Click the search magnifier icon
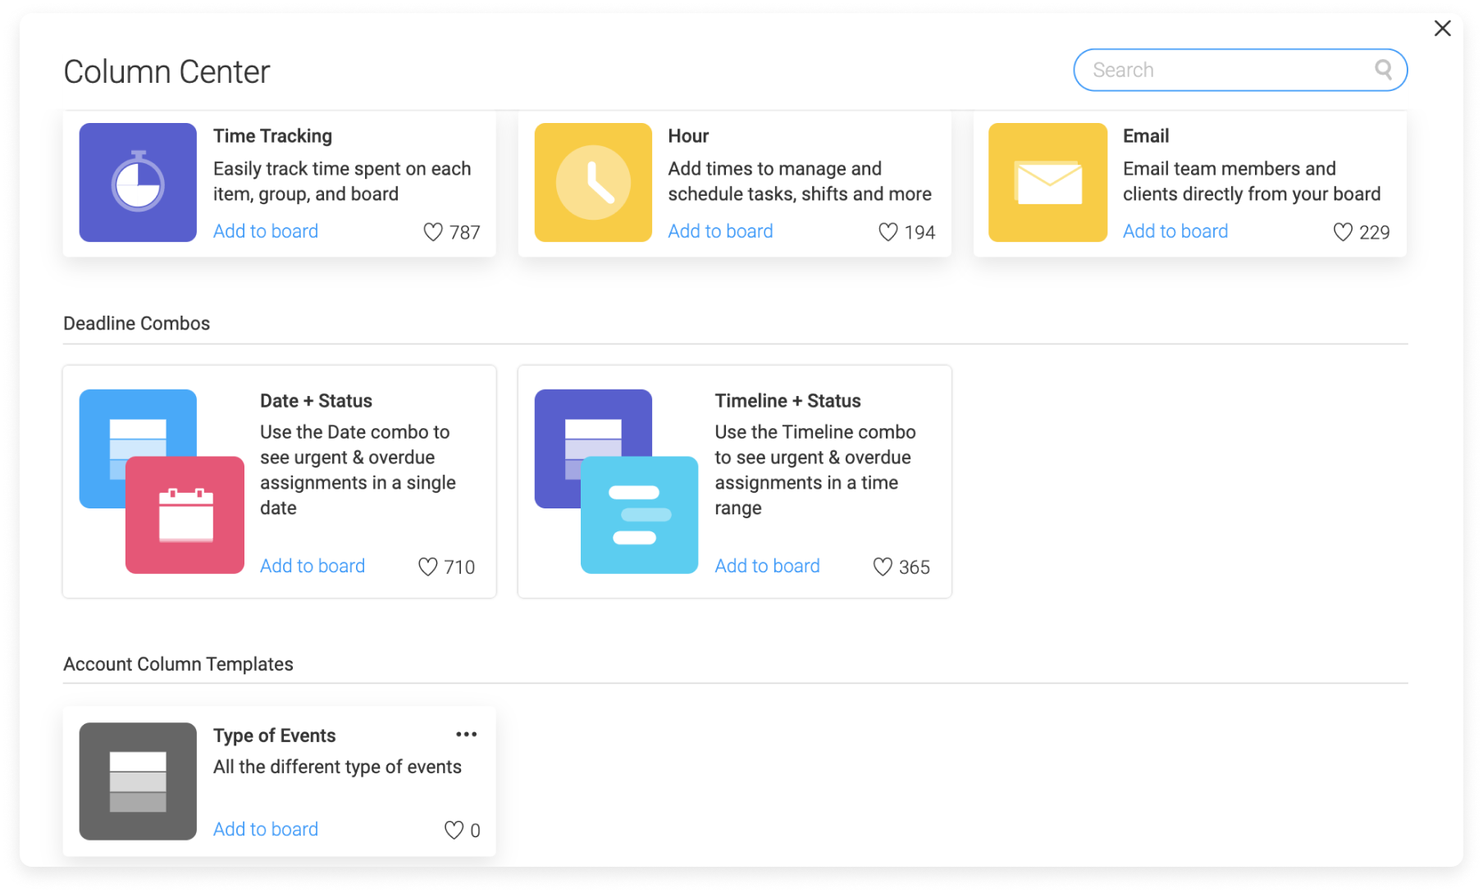The width and height of the screenshot is (1483, 893). tap(1384, 70)
